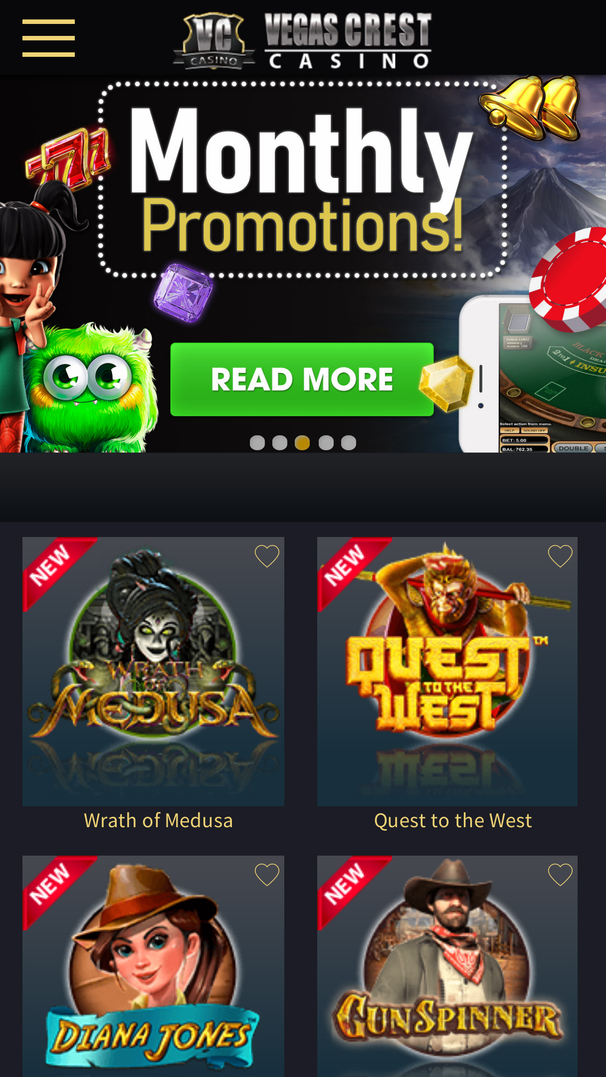Select the active gold carousel dot

point(302,443)
